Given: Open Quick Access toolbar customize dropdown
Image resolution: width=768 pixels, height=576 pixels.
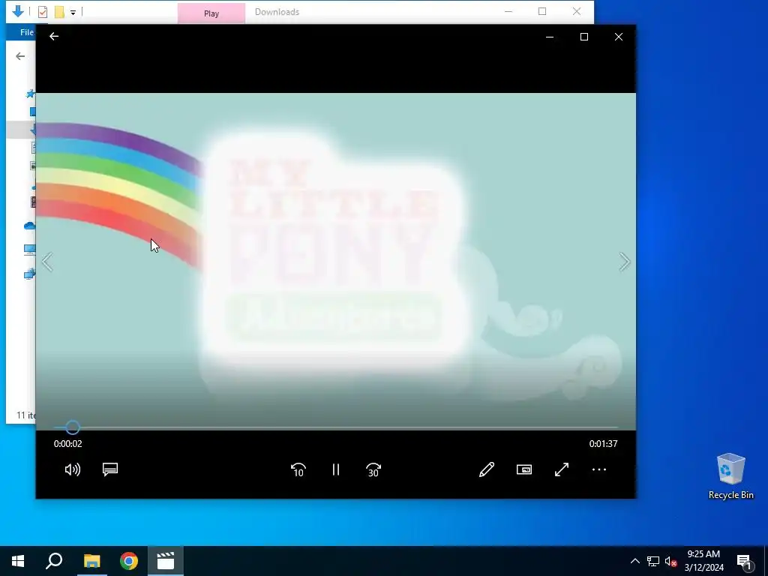Looking at the screenshot, I should coord(73,12).
